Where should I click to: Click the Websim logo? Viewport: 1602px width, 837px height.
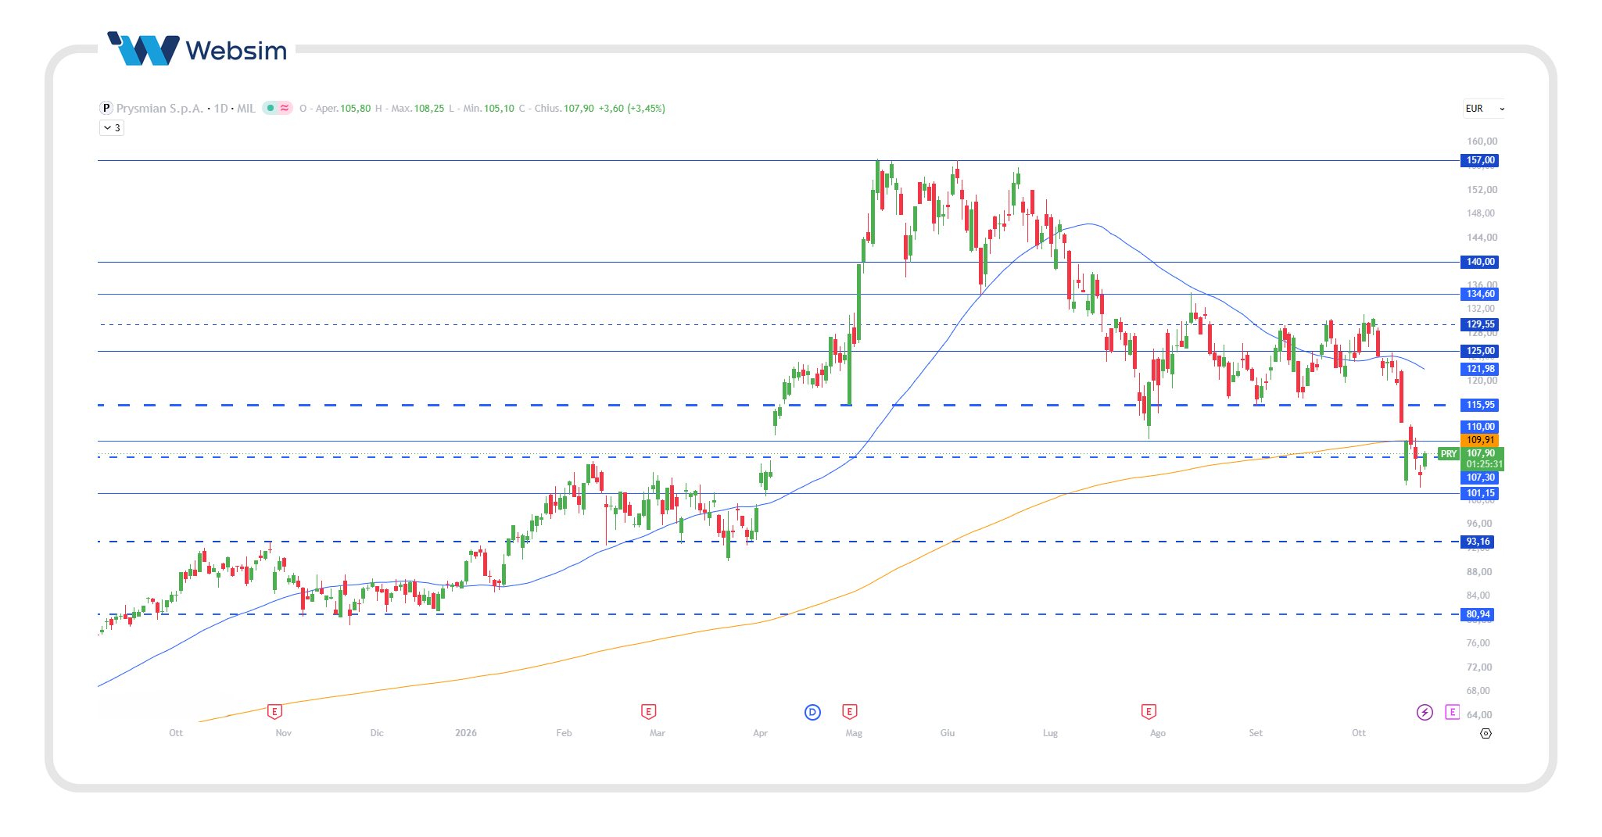197,49
